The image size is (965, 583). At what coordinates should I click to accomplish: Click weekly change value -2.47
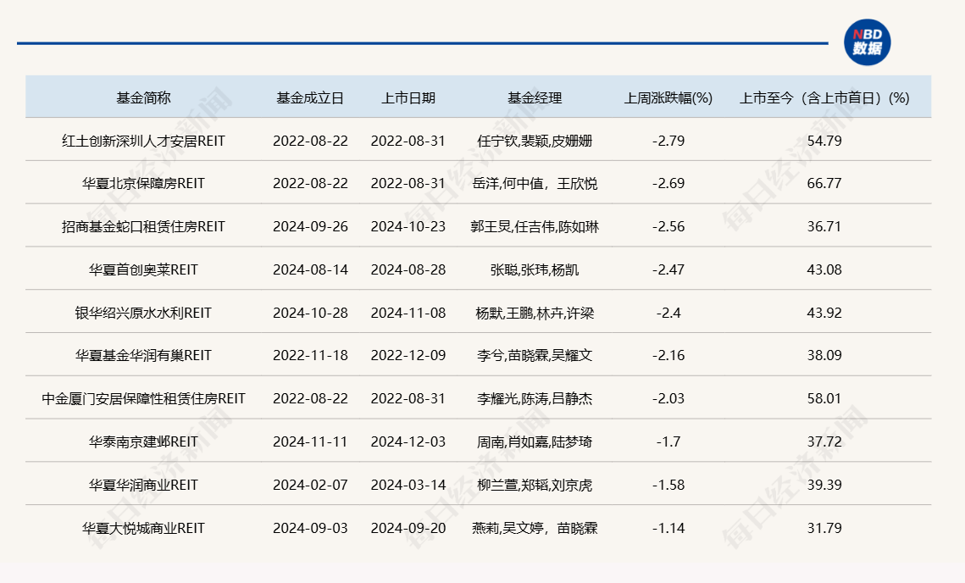[x=668, y=269]
